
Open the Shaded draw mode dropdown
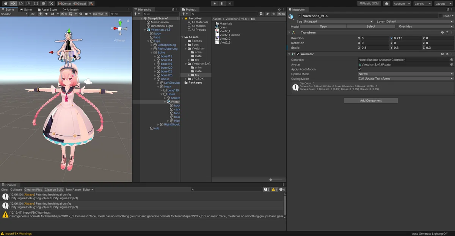[14, 14]
